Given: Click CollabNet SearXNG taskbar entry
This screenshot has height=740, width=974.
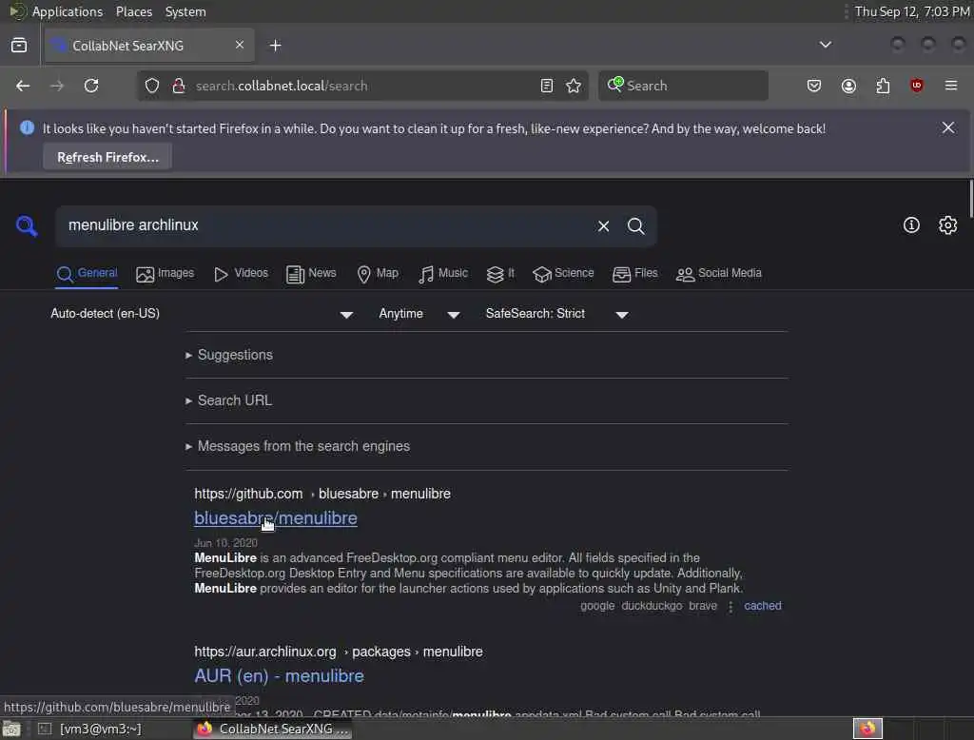Looking at the screenshot, I should tap(273, 729).
